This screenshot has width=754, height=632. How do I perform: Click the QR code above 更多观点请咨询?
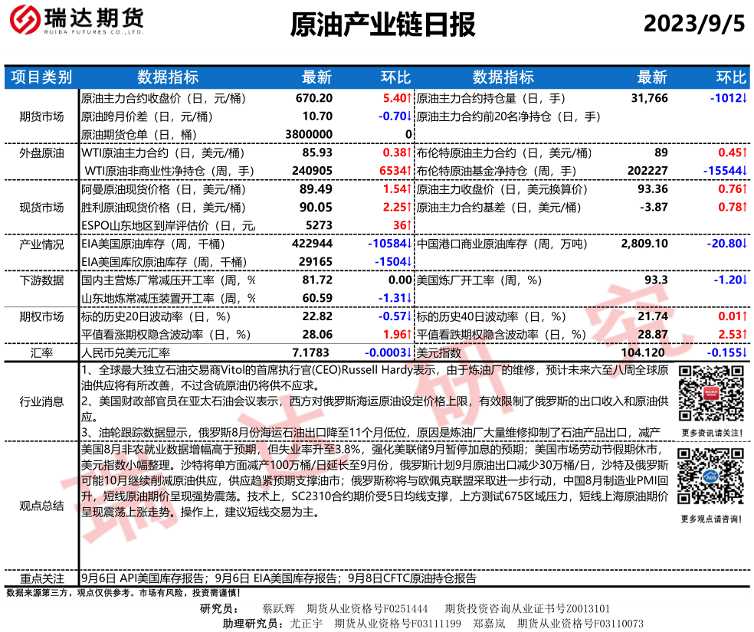710,479
